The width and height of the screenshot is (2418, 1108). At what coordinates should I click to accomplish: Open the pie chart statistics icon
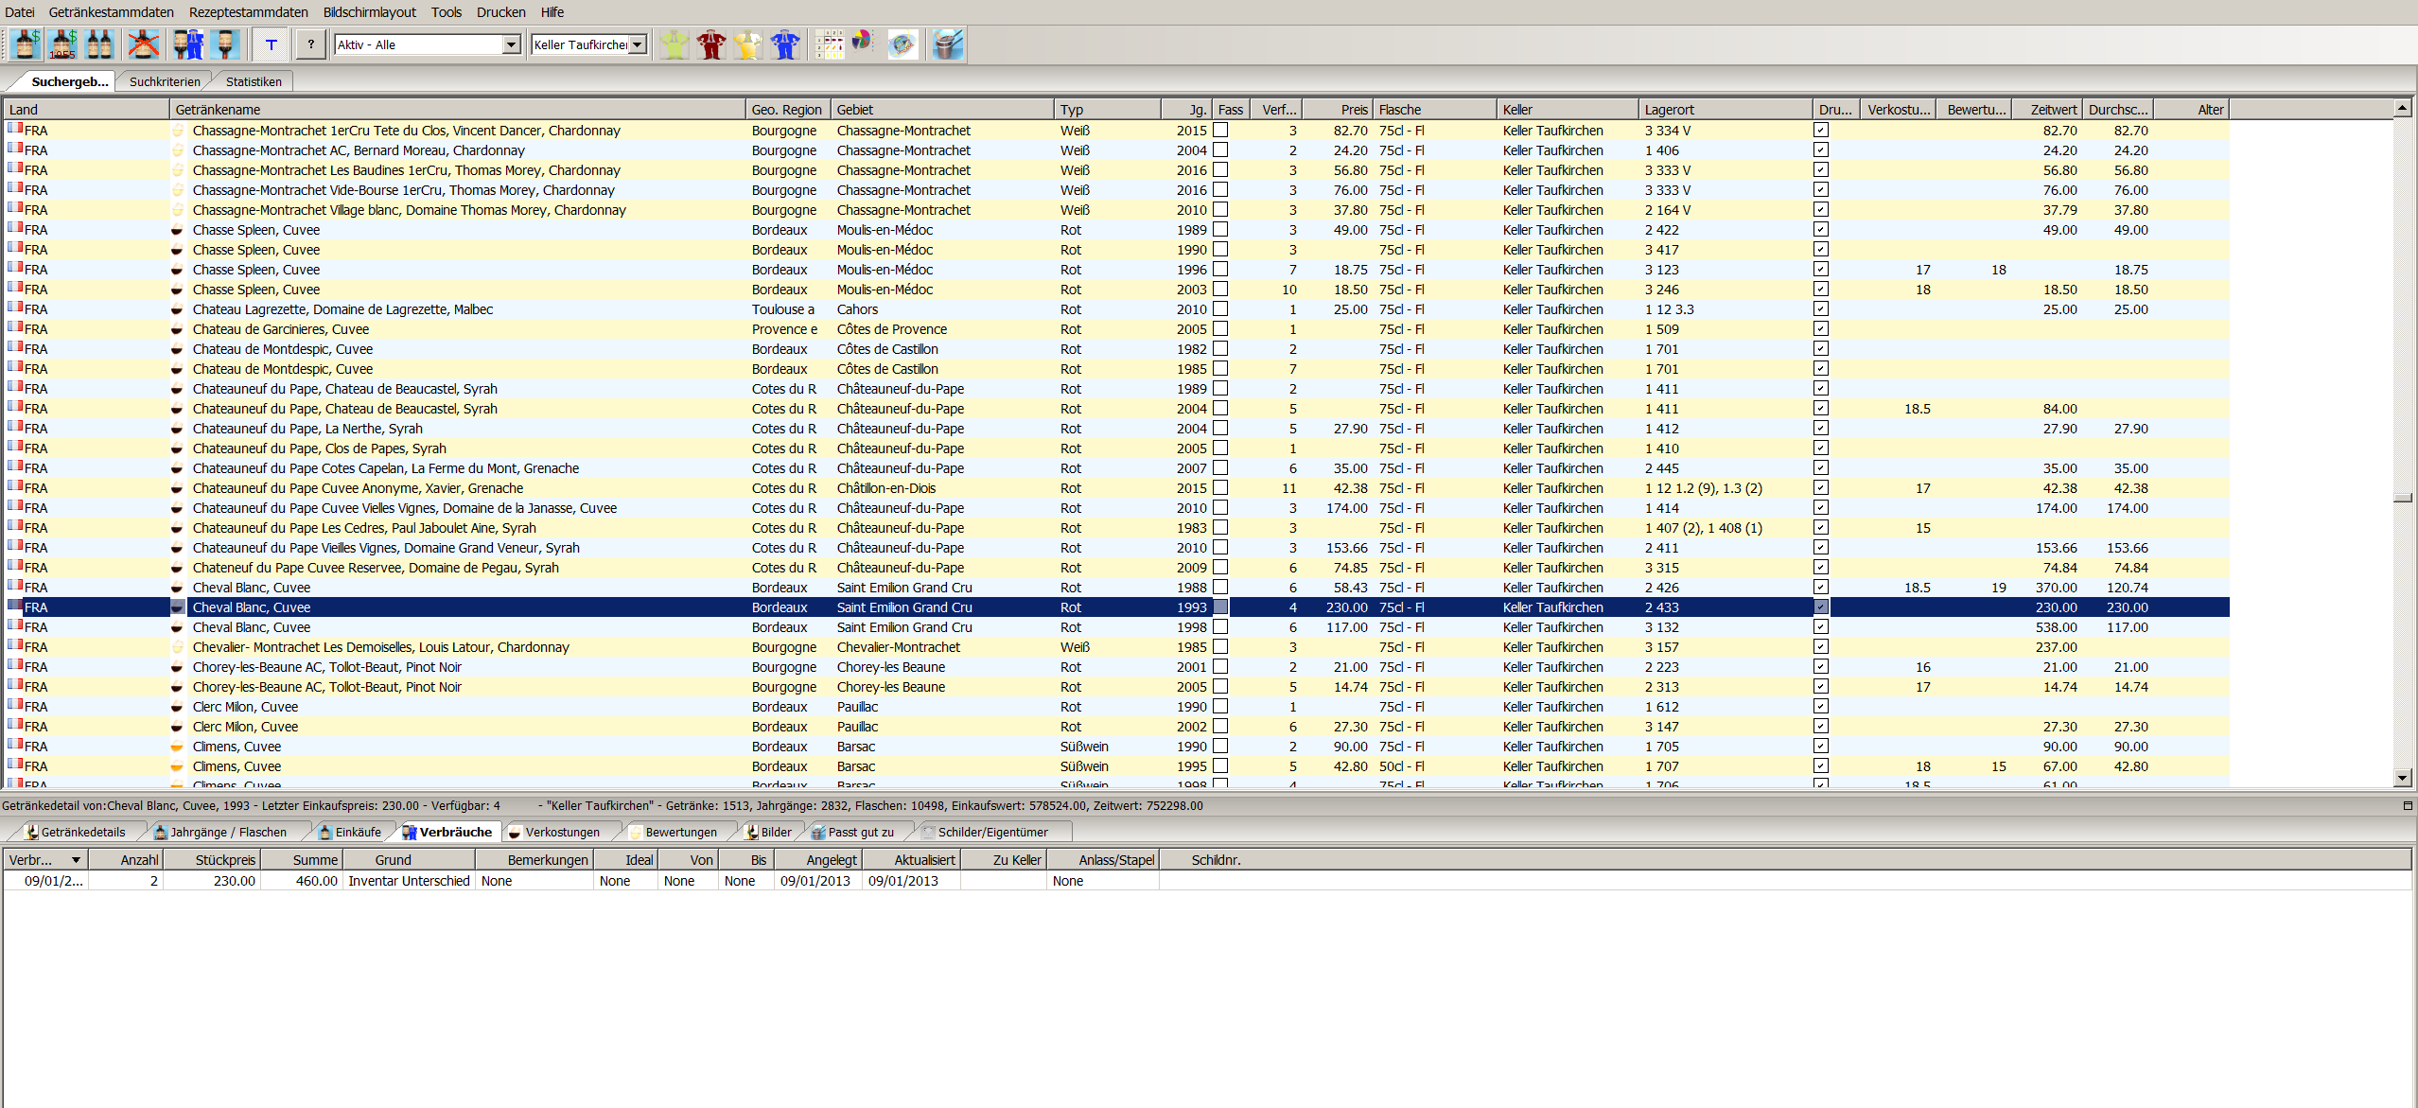[x=862, y=43]
